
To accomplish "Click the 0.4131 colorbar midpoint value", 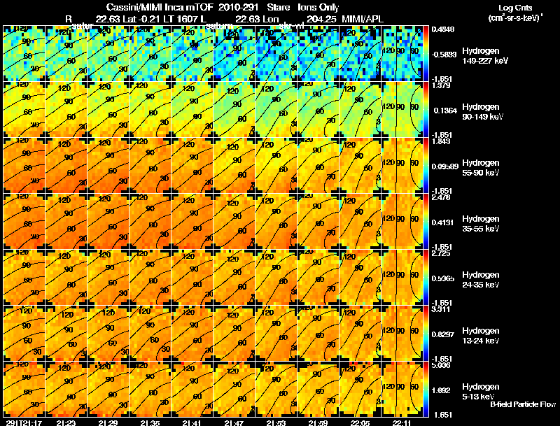I will [443, 222].
